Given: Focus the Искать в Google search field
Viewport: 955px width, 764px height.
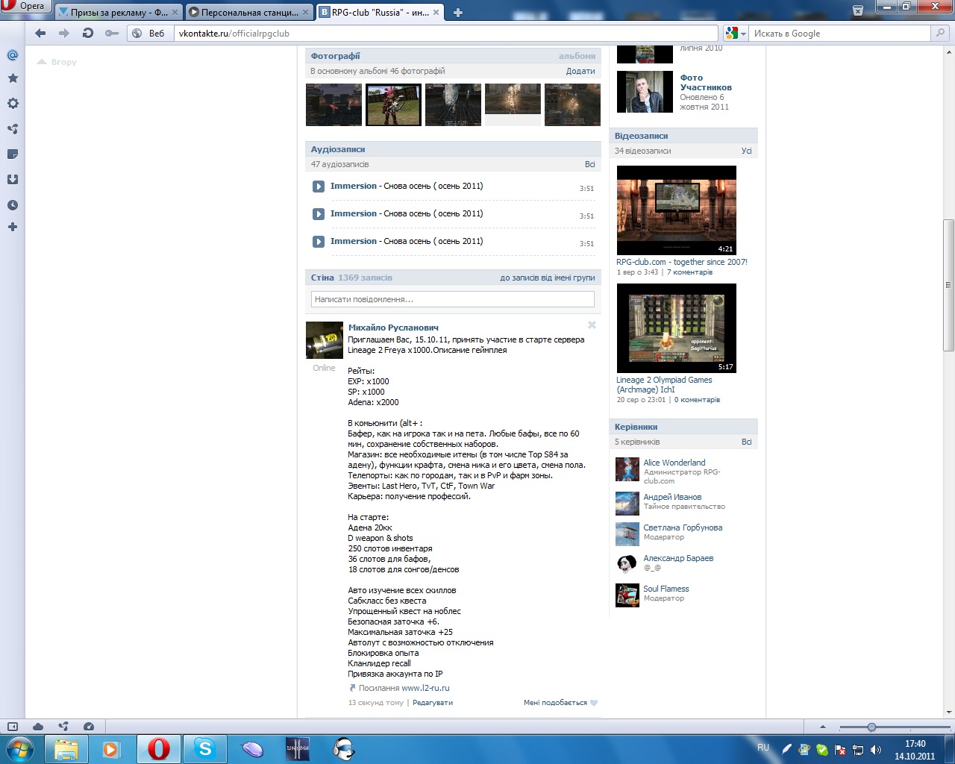Looking at the screenshot, I should [x=840, y=33].
